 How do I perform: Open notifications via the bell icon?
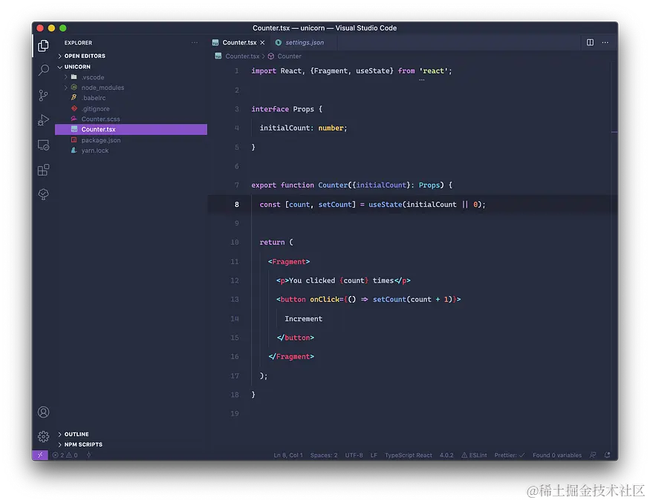pos(607,455)
